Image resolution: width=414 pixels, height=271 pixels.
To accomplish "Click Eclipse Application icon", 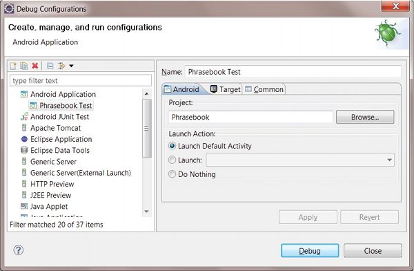I will (x=24, y=139).
